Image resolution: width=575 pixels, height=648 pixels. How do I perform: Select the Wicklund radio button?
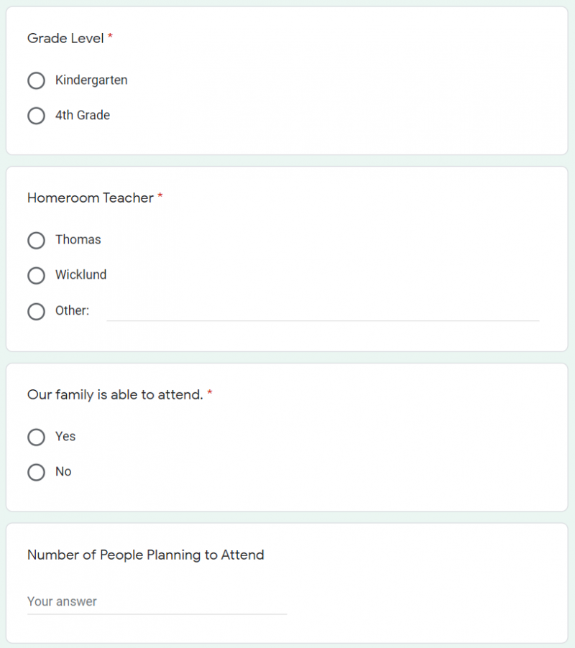(36, 275)
